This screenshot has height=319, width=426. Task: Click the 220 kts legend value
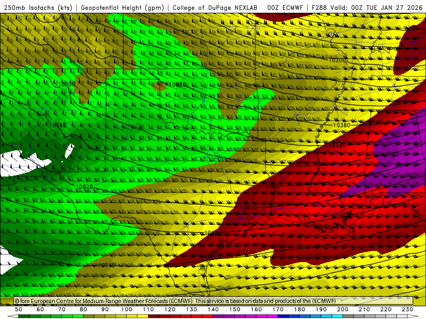click(386, 309)
